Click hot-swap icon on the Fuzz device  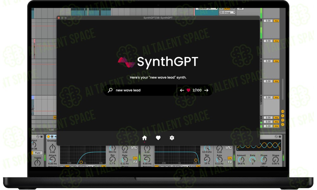click(x=38, y=137)
